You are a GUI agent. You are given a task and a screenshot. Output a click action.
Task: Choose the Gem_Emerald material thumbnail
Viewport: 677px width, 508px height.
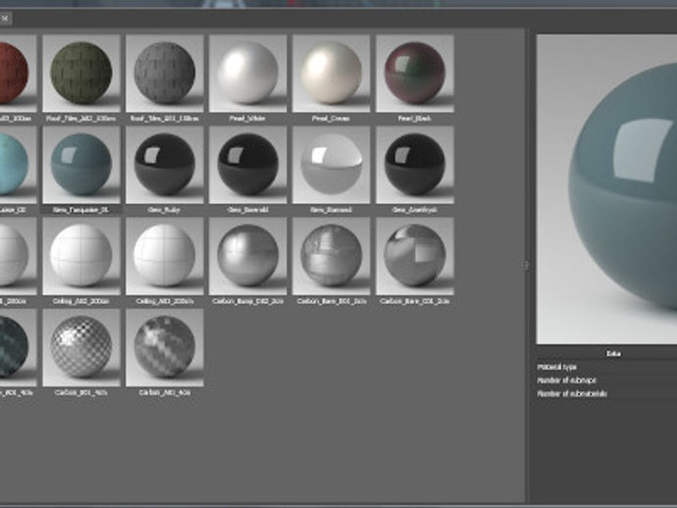tap(248, 165)
